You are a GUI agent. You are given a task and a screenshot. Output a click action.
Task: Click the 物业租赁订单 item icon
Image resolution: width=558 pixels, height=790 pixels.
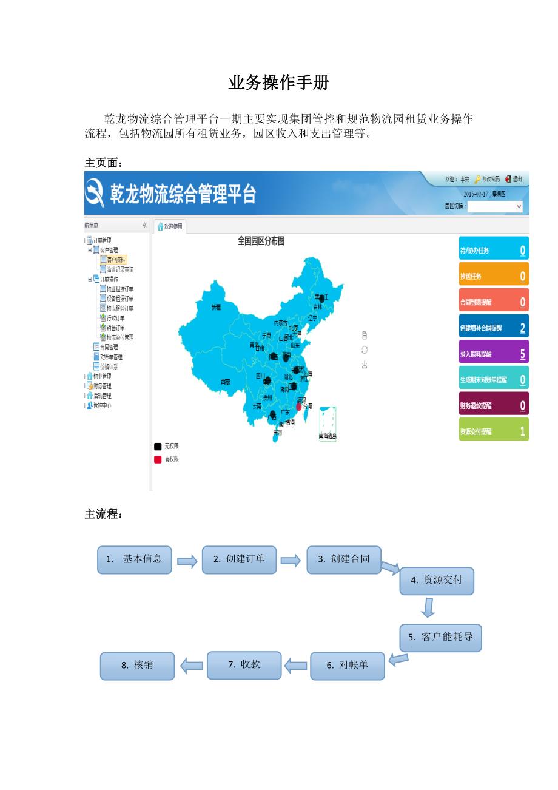pos(103,289)
